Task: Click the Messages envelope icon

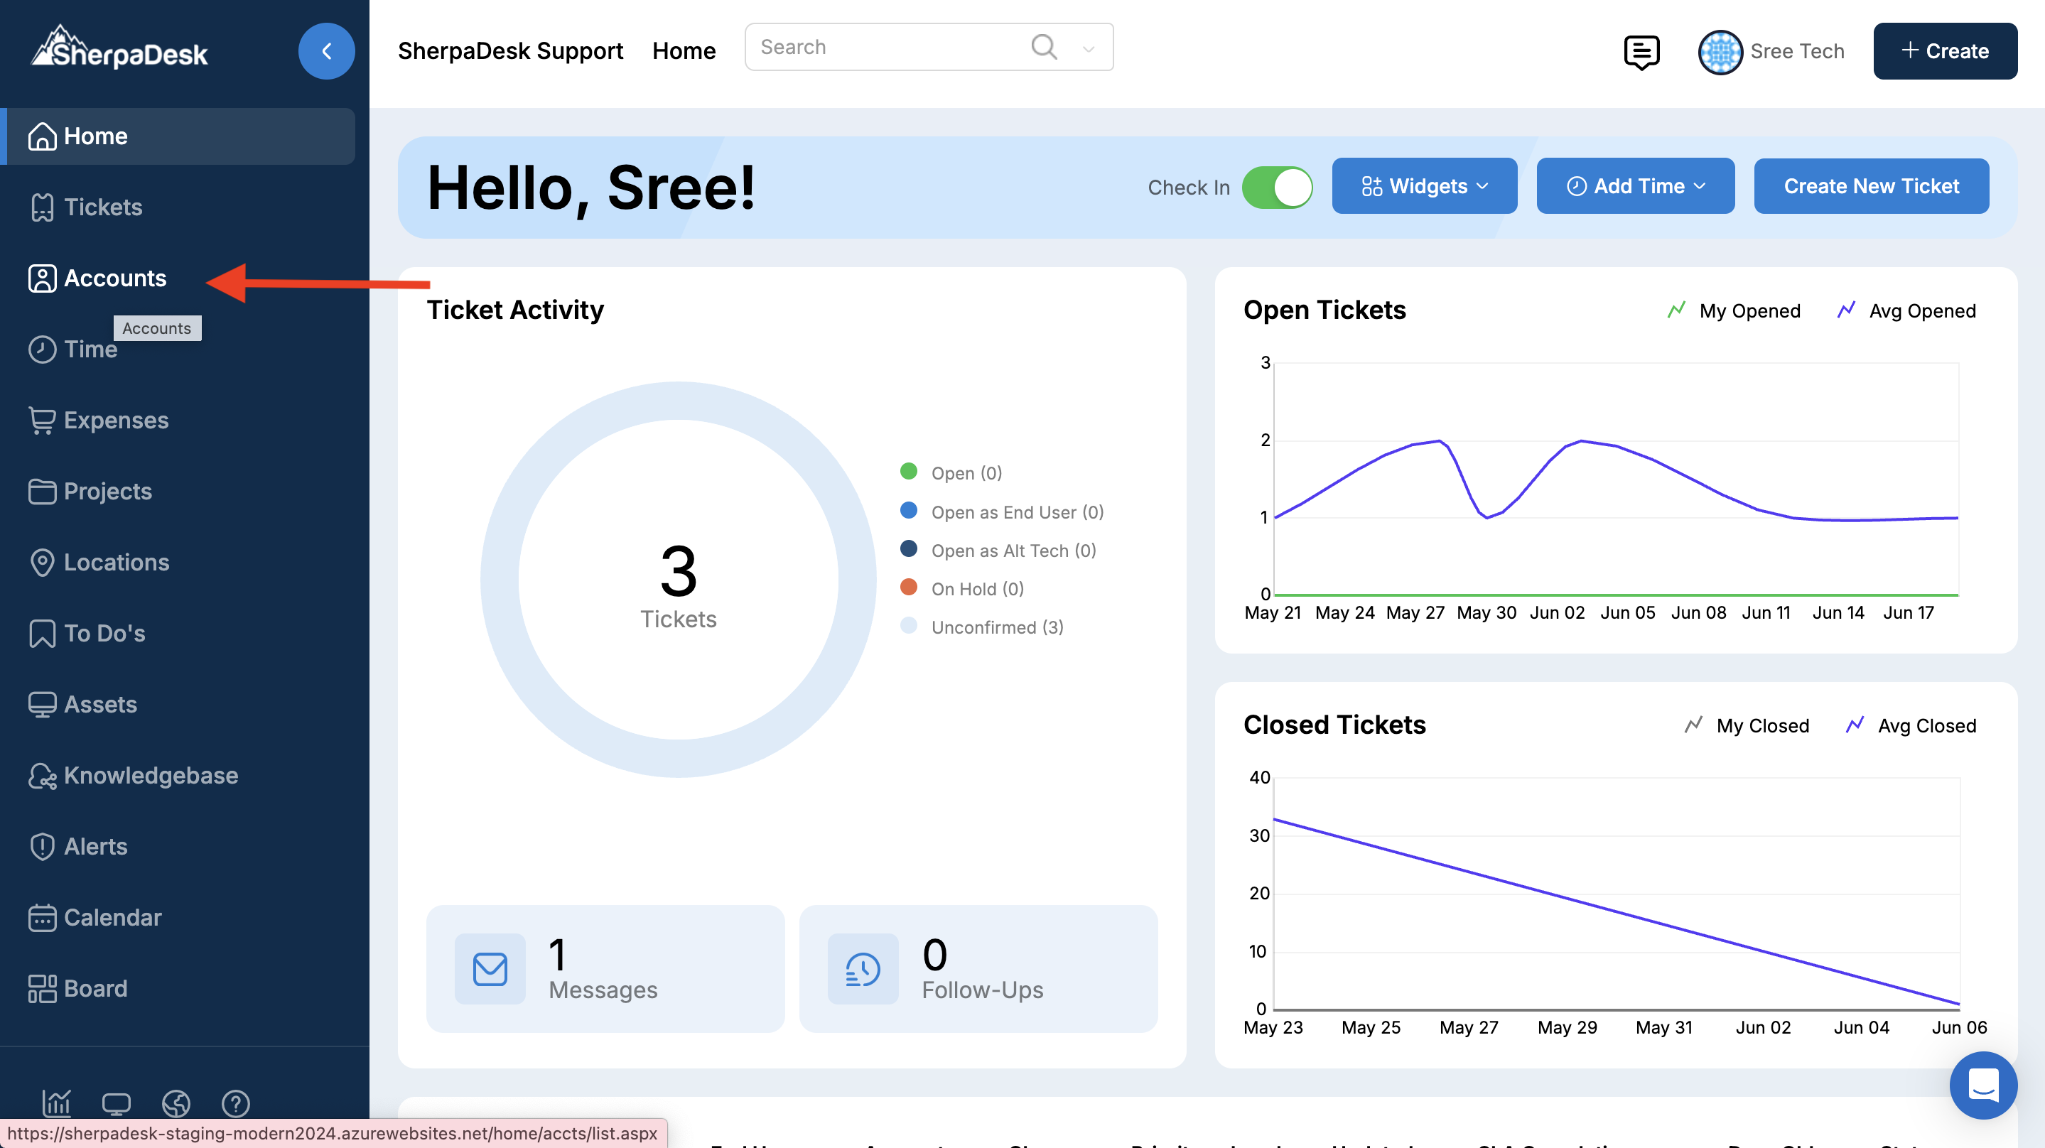Action: click(490, 968)
